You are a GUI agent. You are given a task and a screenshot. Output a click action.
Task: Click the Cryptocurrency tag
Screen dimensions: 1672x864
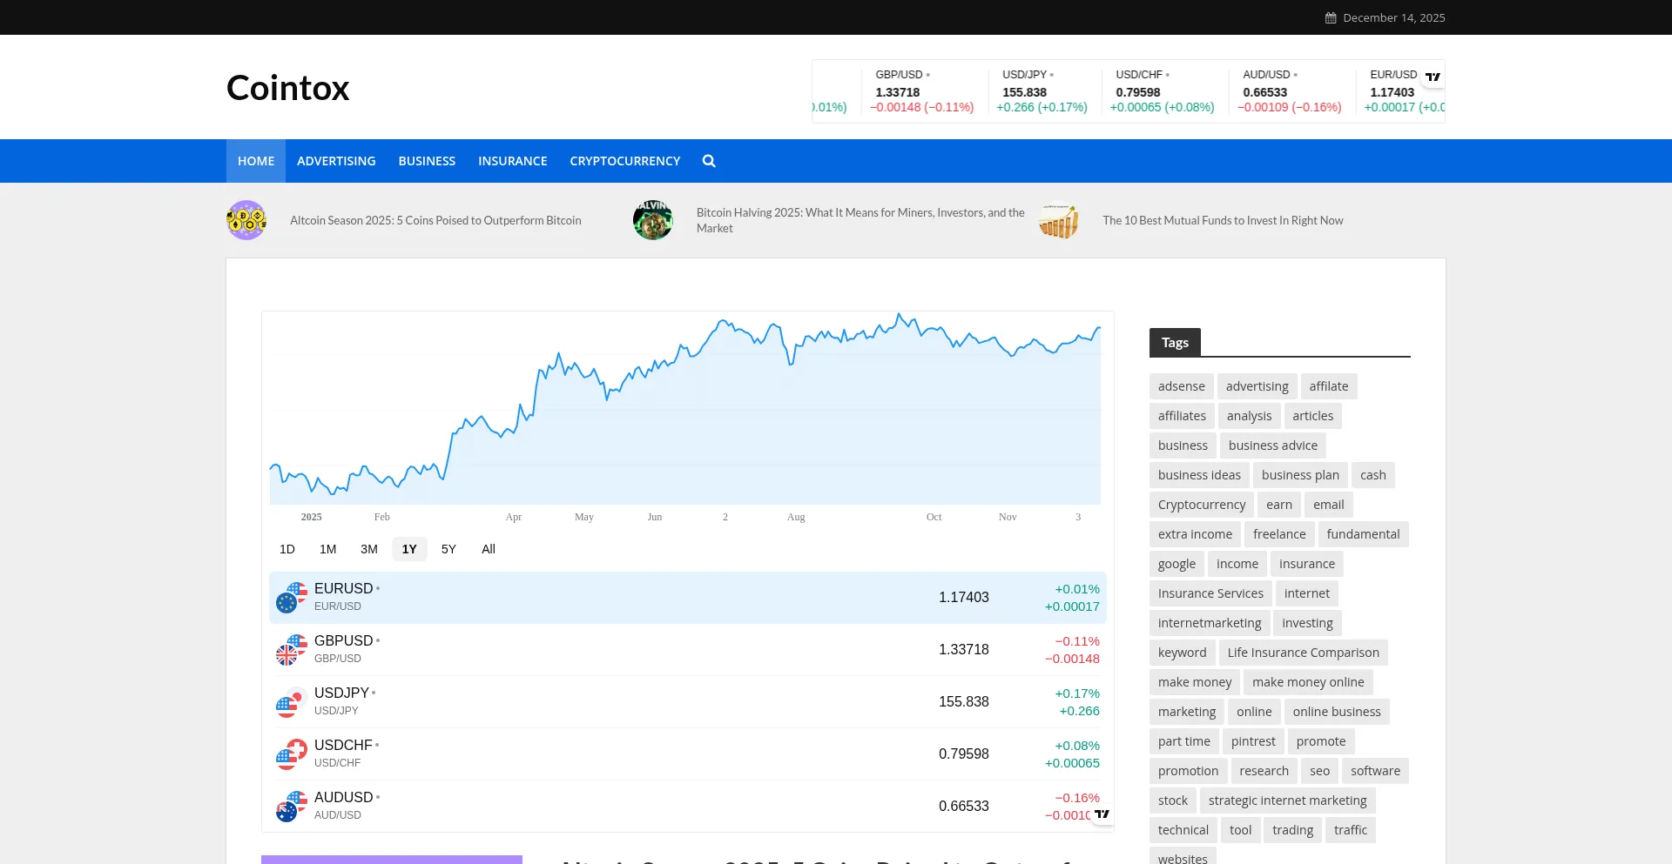(x=1201, y=505)
